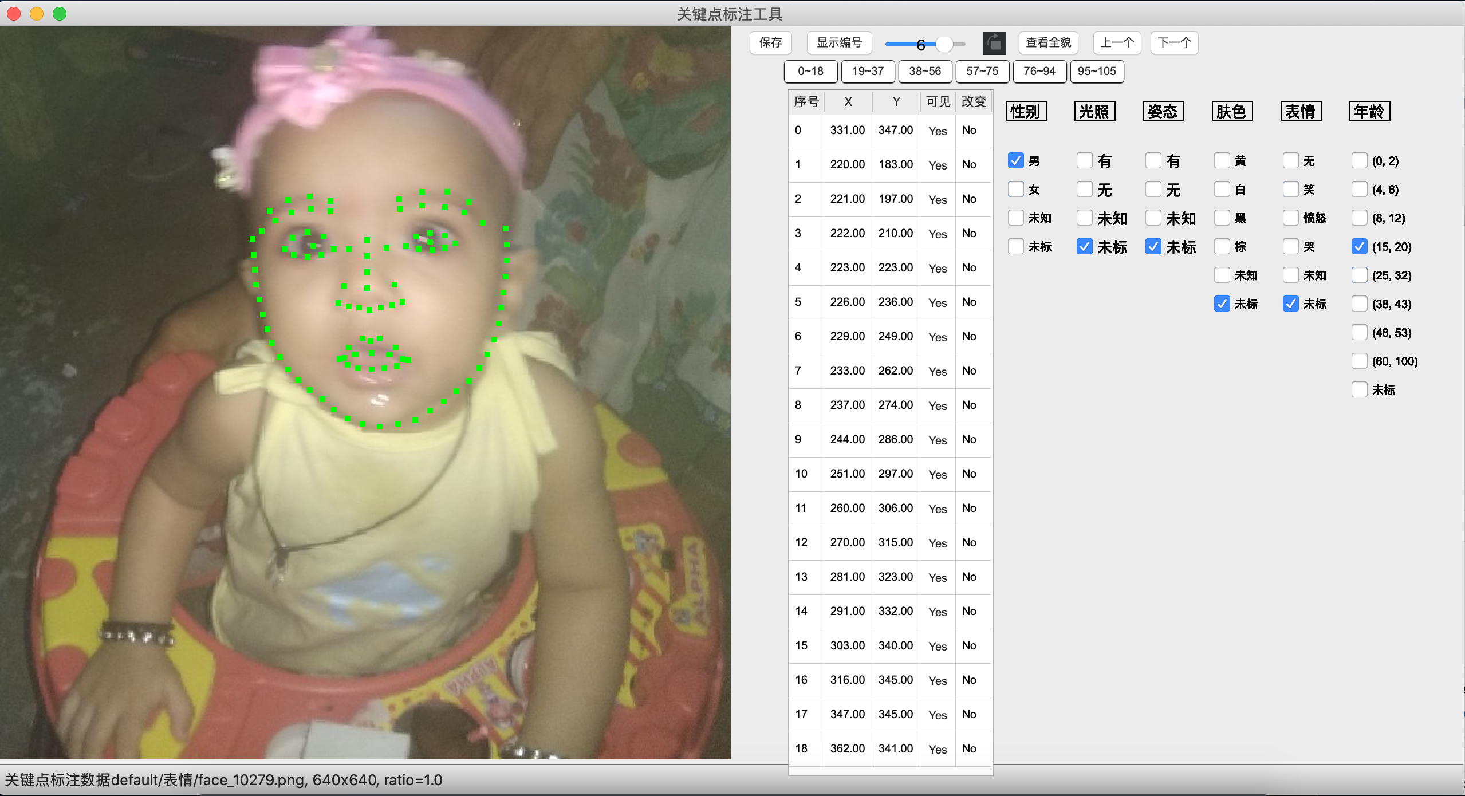Screen dimensions: 1465x796
Task: Check the 哭 expression checkbox
Action: coord(1290,246)
